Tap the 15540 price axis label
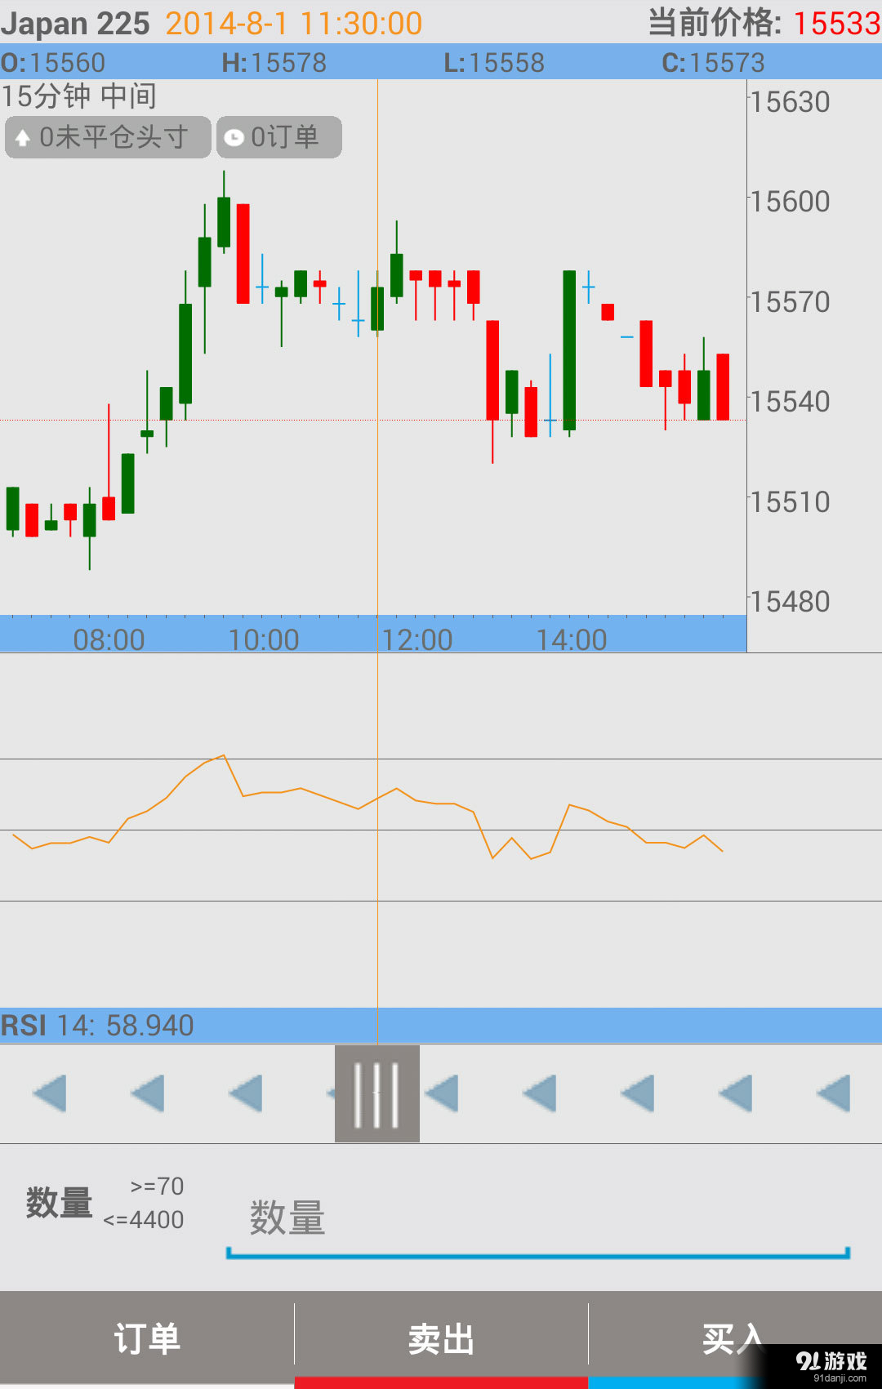This screenshot has height=1389, width=882. coord(790,402)
